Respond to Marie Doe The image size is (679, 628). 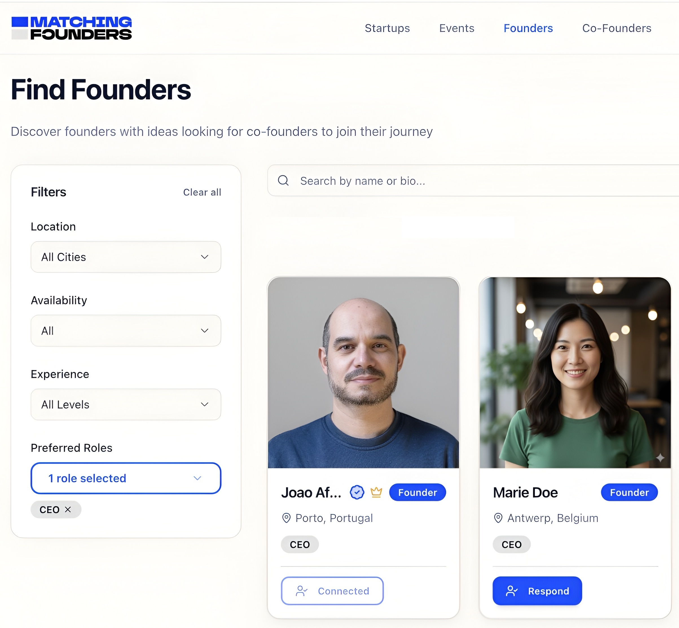point(537,591)
